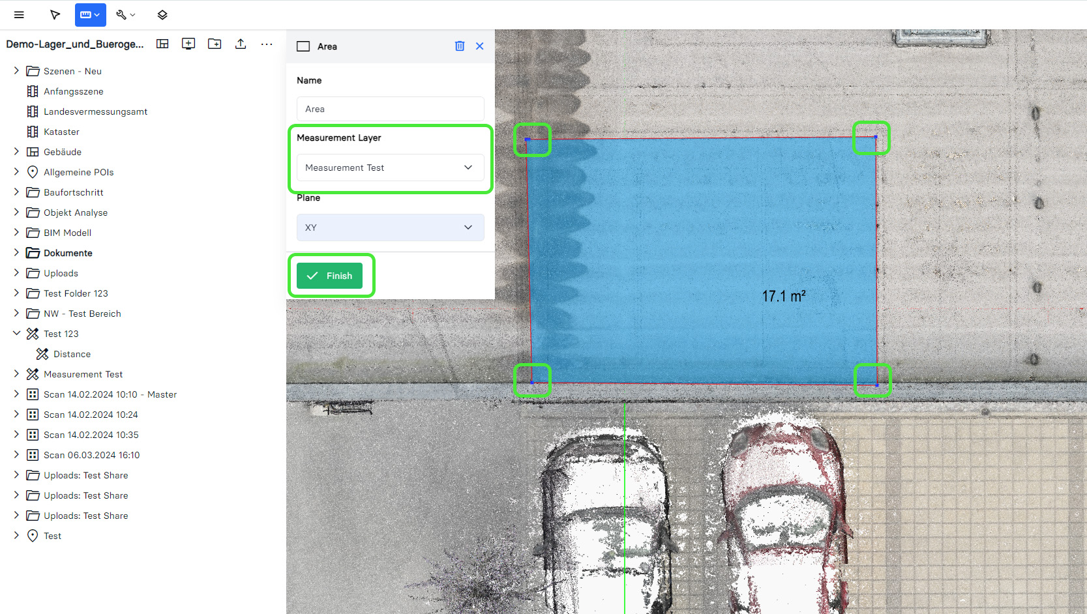
Task: Expand the Dokumente folder
Action: point(16,252)
